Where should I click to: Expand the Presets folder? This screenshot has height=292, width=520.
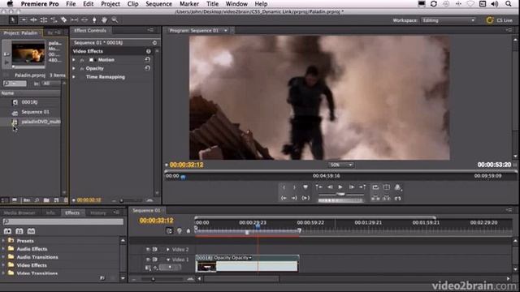(x=3, y=241)
